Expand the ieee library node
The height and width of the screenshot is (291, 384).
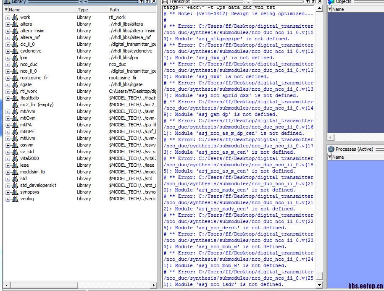[8, 166]
